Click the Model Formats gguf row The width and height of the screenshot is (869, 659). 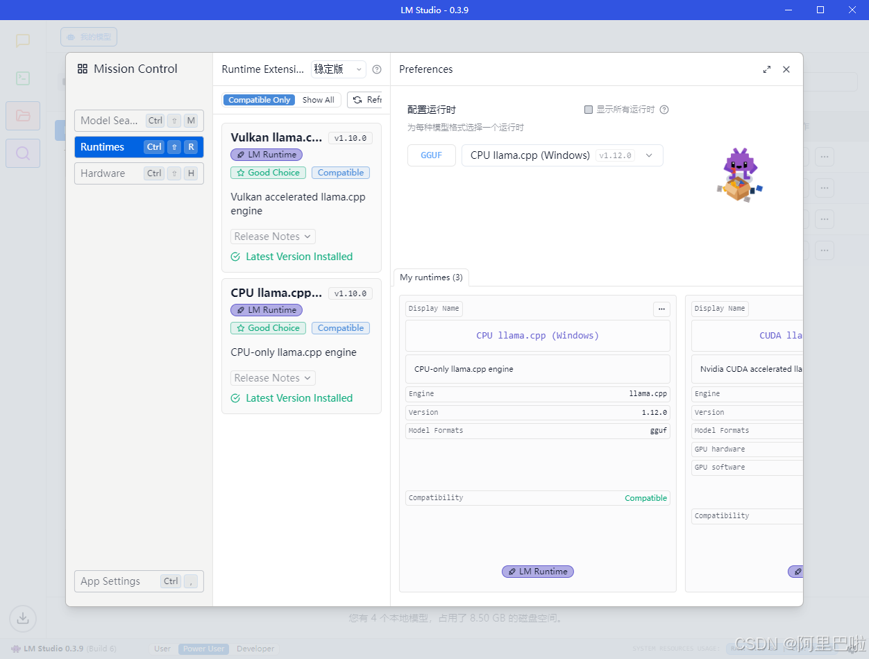(538, 431)
